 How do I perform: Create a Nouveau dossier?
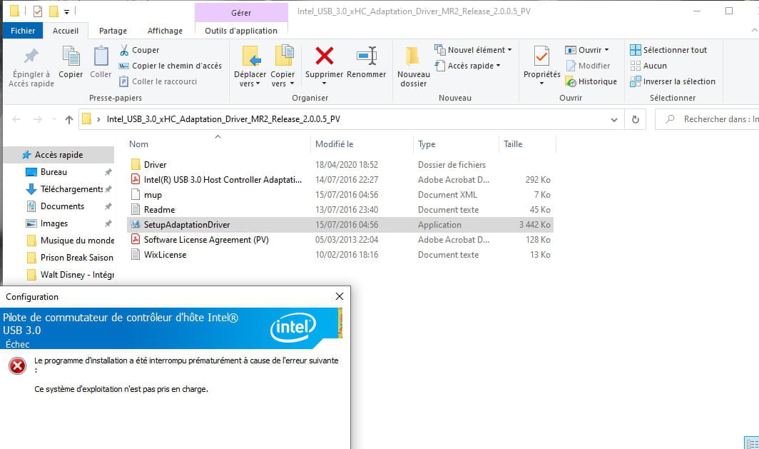414,66
